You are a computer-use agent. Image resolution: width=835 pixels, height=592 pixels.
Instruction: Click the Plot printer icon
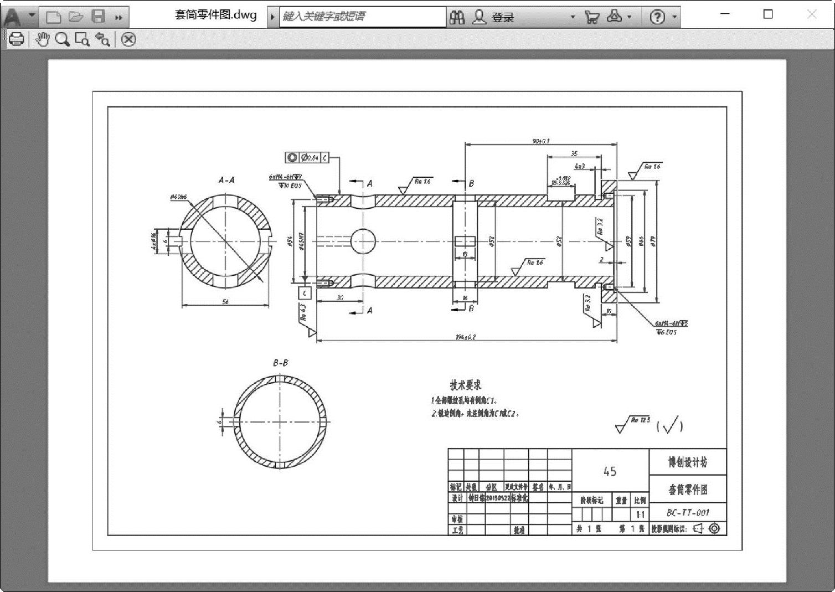(x=16, y=39)
